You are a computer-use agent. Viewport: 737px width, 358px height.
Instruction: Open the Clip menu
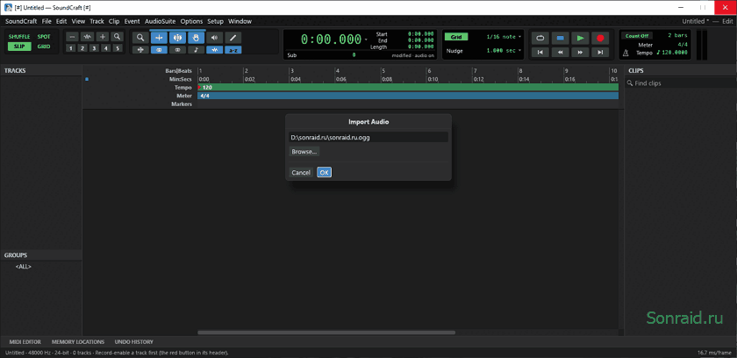(x=114, y=21)
